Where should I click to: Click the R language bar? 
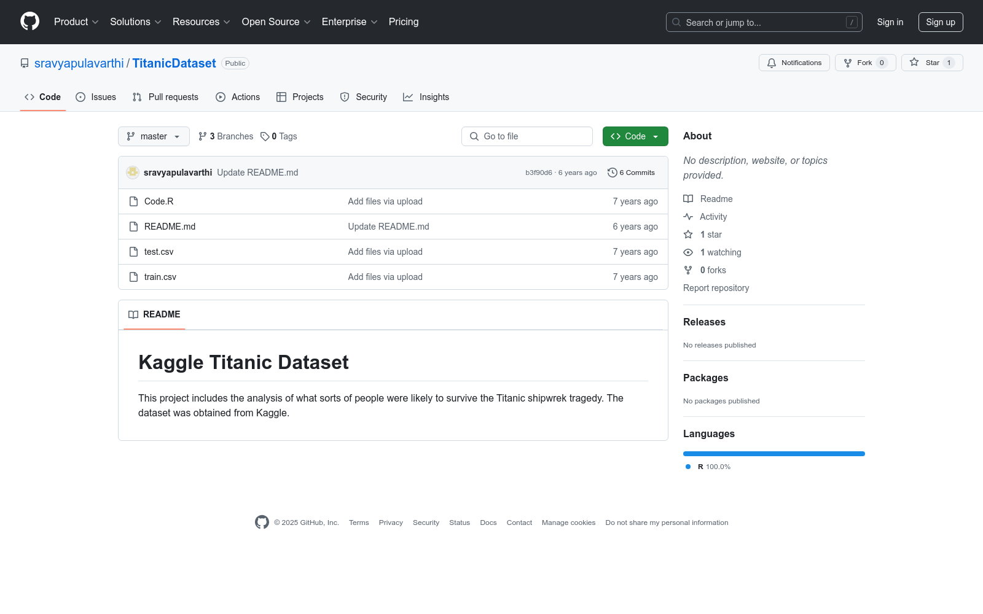tap(774, 454)
